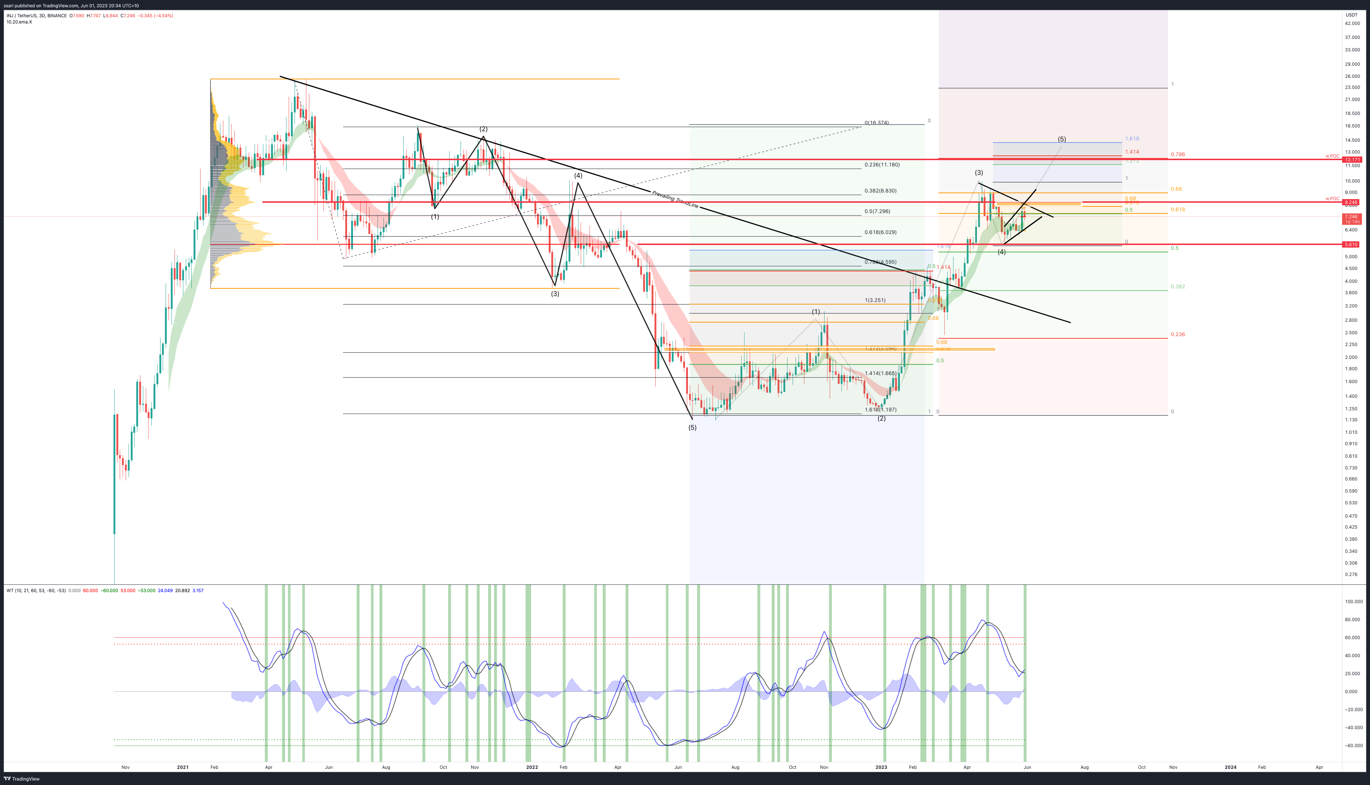
Task: Click the 24.049 WT value in the indicator legend
Action: pyautogui.click(x=165, y=590)
